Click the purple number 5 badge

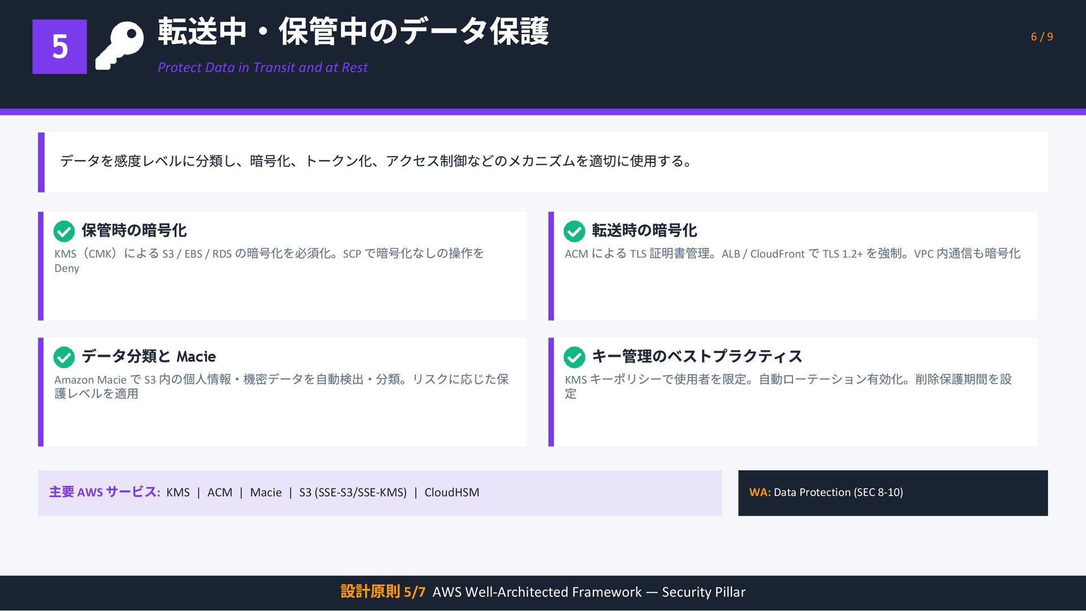click(59, 46)
